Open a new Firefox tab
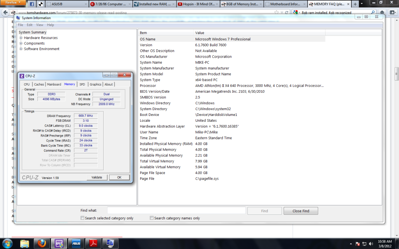Viewport: 399px width, 249px height. point(355,4)
